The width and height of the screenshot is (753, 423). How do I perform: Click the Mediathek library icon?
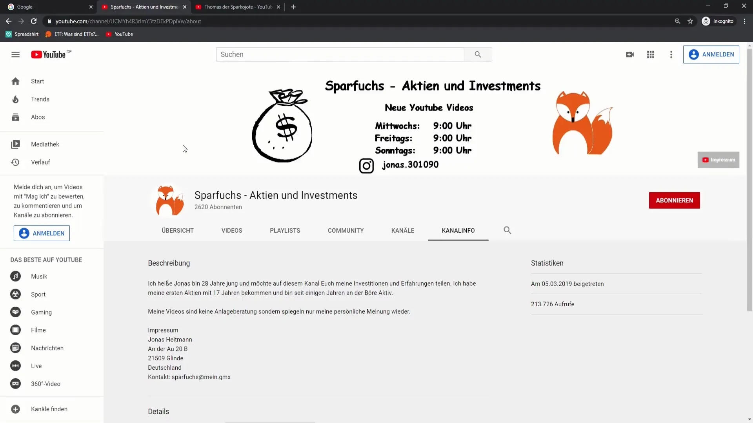click(15, 144)
